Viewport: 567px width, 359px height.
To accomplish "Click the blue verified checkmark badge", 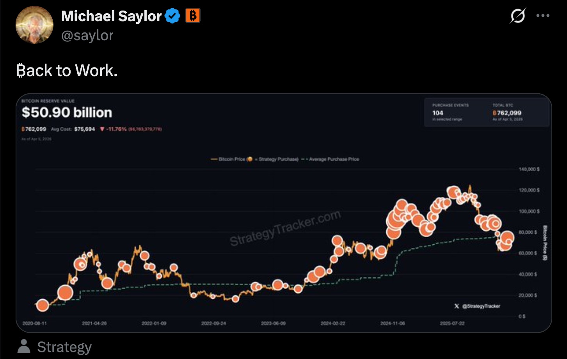I will [172, 16].
